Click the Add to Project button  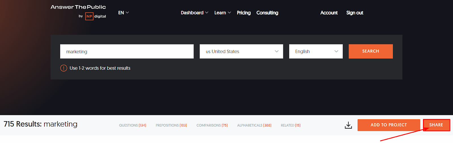click(x=389, y=125)
